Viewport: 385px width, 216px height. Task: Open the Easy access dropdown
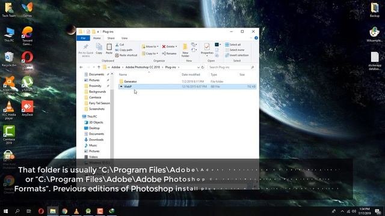tap(194, 50)
